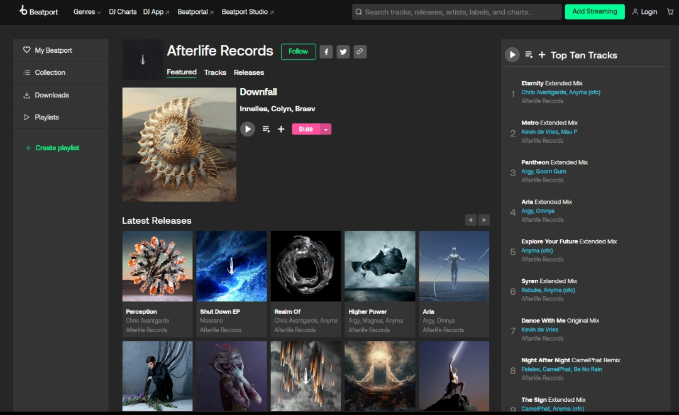
Task: Open DJ Charts in the top menu
Action: pos(123,12)
